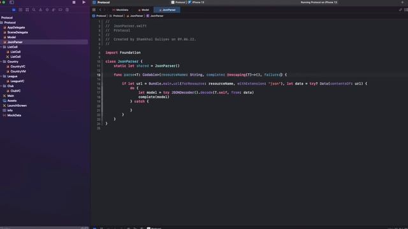Open the Issue navigator warning icon
This screenshot has width=408, height=229.
(x=40, y=10)
